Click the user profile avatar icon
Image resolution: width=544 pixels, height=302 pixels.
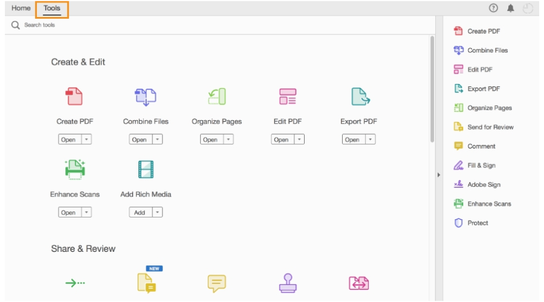(x=527, y=8)
